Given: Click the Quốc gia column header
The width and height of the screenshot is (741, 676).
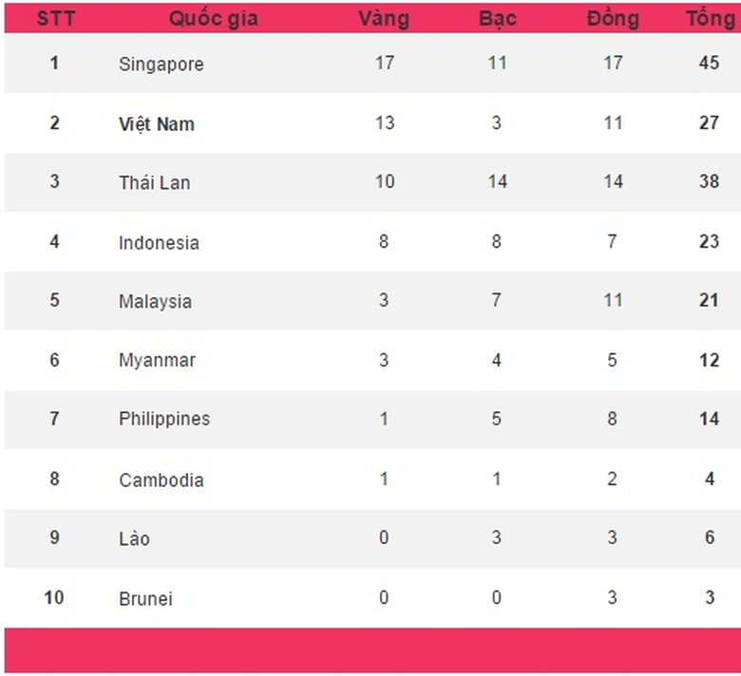Looking at the screenshot, I should (x=213, y=19).
